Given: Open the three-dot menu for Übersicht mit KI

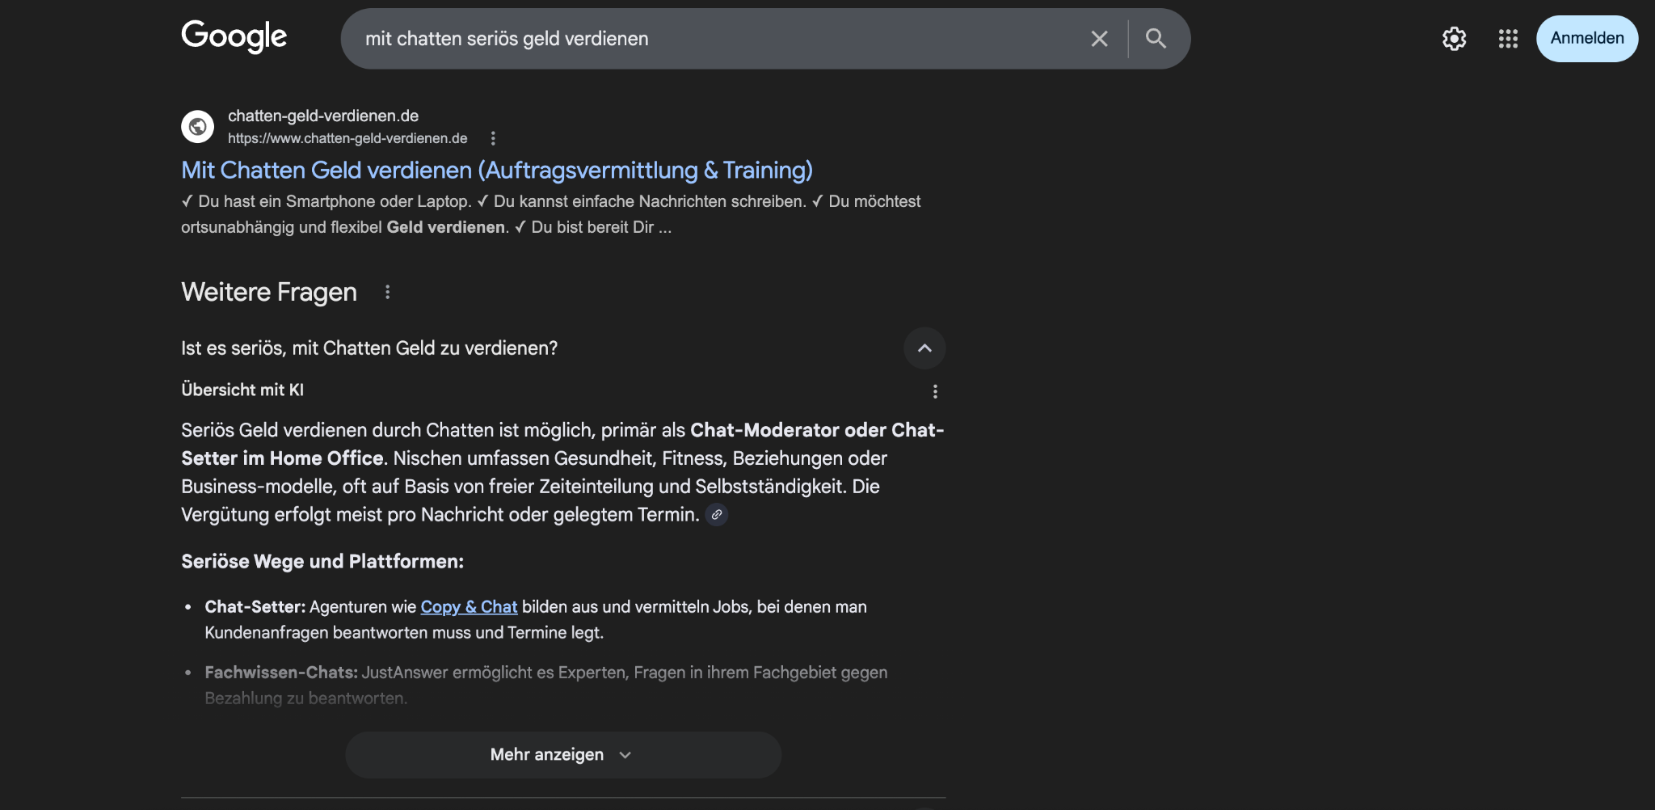Looking at the screenshot, I should click(935, 391).
